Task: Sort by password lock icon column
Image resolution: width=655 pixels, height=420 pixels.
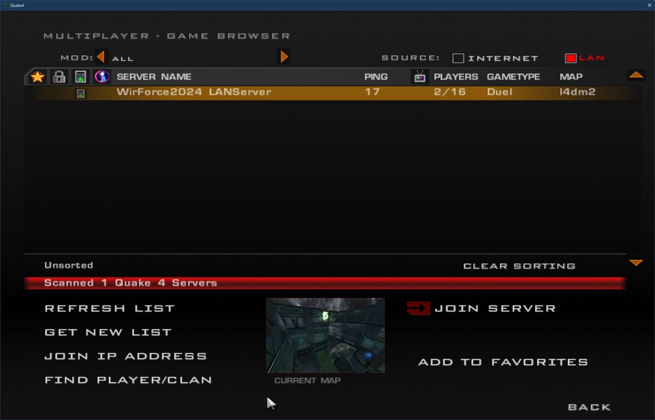Action: click(59, 77)
